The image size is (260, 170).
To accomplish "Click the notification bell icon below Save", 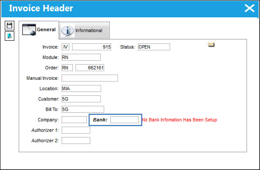I will click(10, 36).
